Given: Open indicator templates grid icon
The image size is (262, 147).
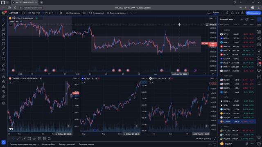Looking at the screenshot, I should pyautogui.click(x=84, y=13).
